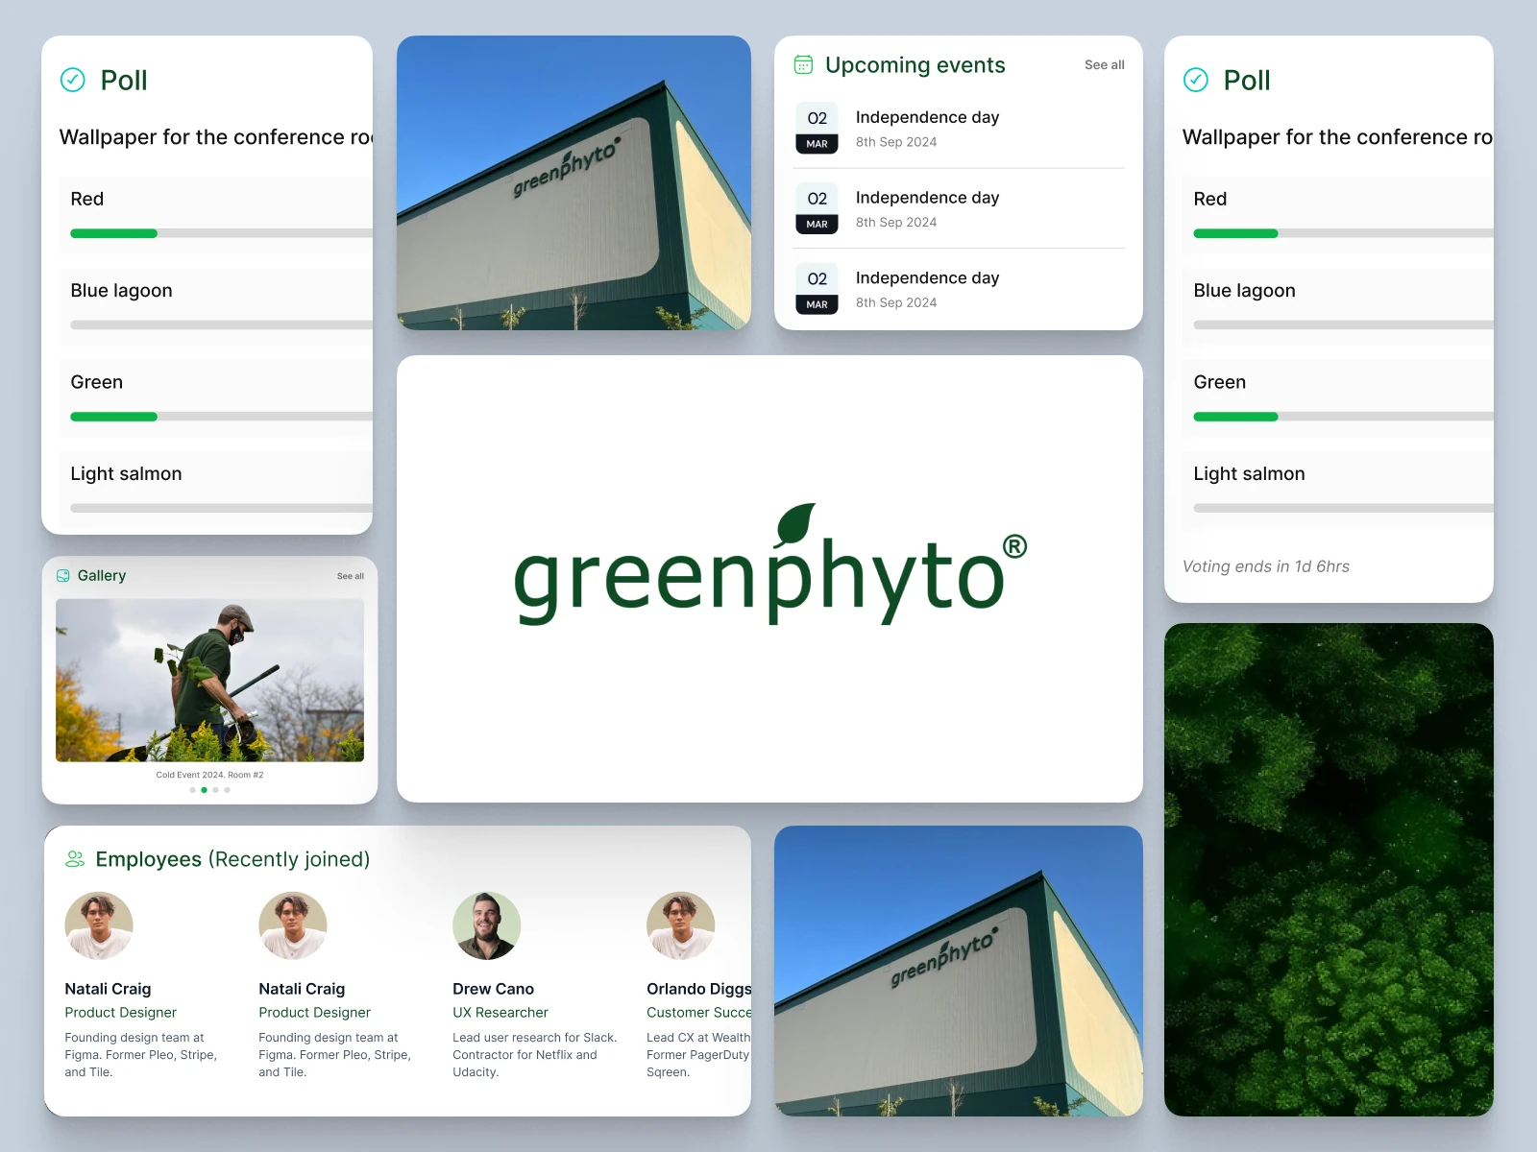Click the Light salmon progress bar in the poll above Gallery
The height and width of the screenshot is (1152, 1537).
221,508
